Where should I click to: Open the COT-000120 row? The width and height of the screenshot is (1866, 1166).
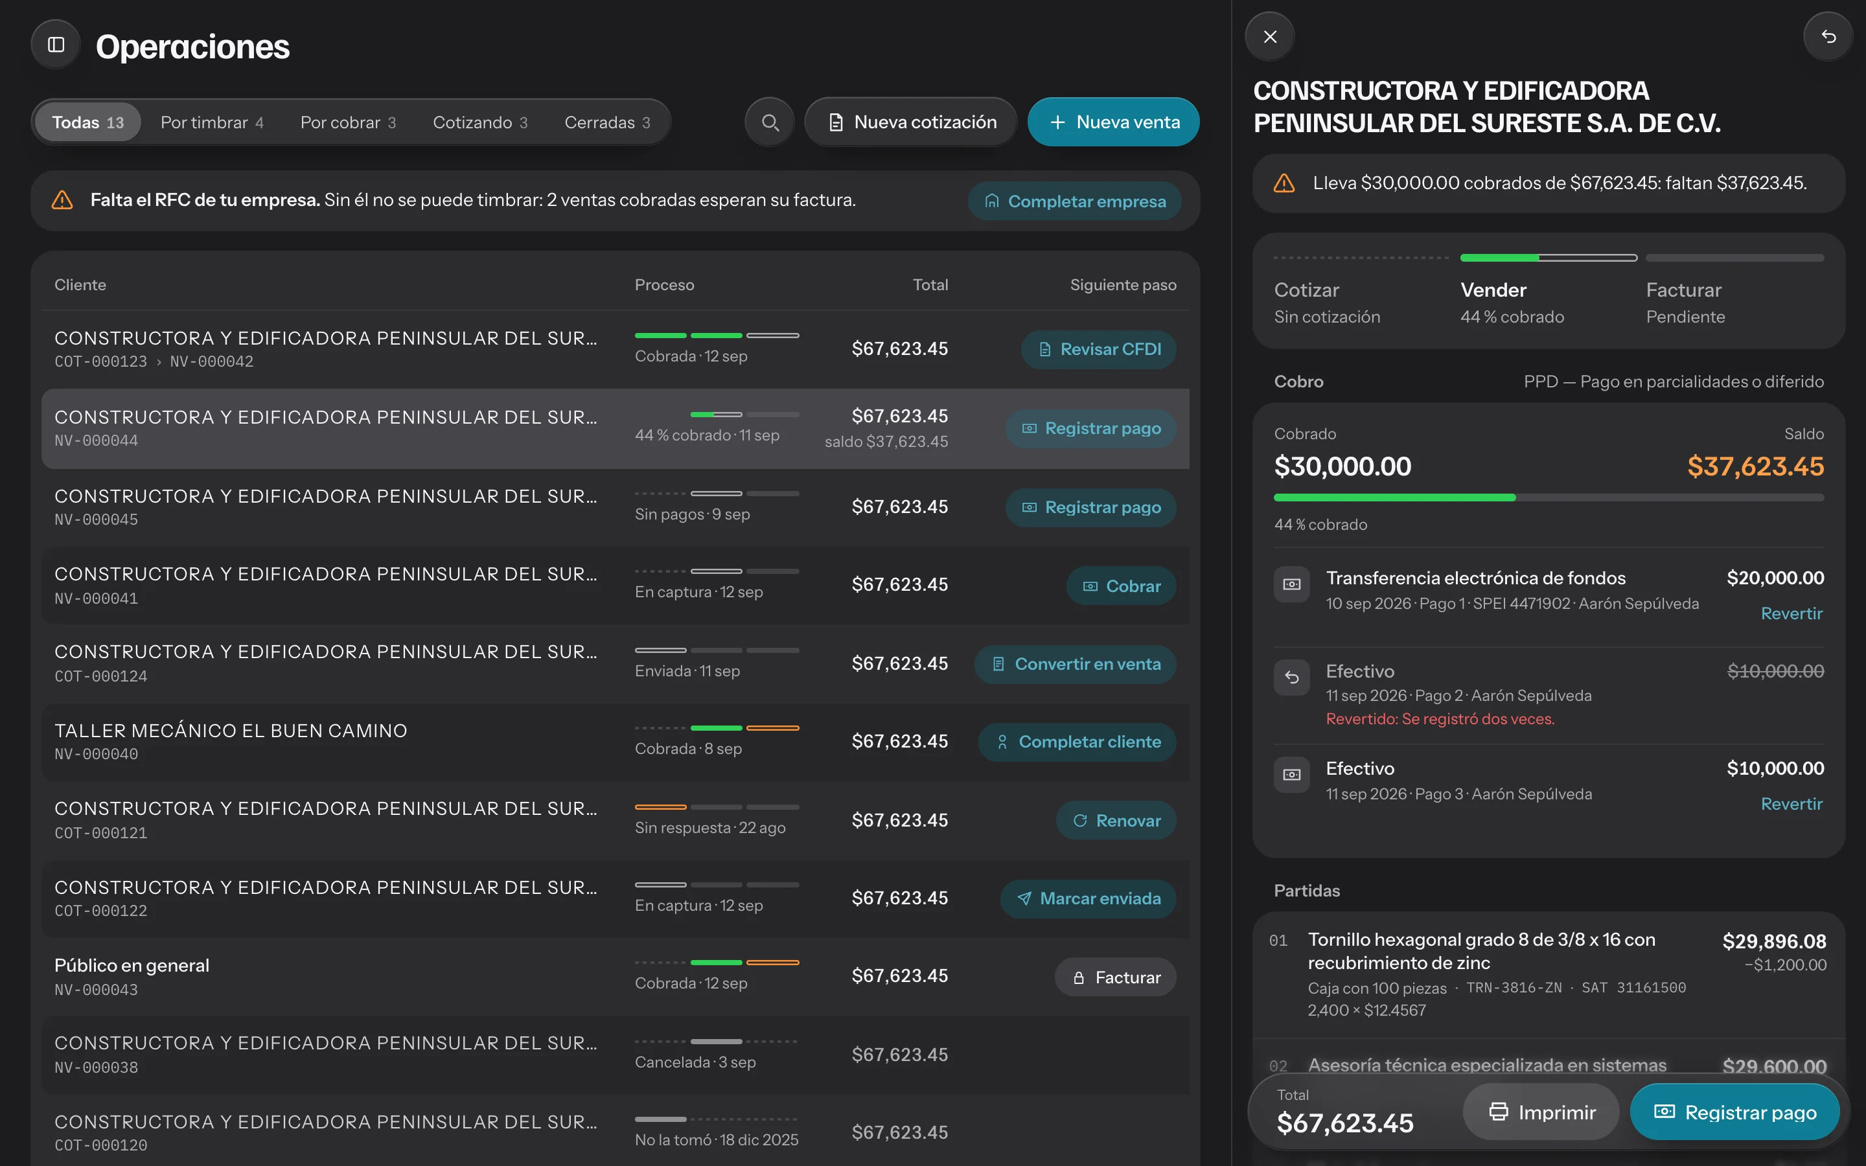pos(616,1132)
